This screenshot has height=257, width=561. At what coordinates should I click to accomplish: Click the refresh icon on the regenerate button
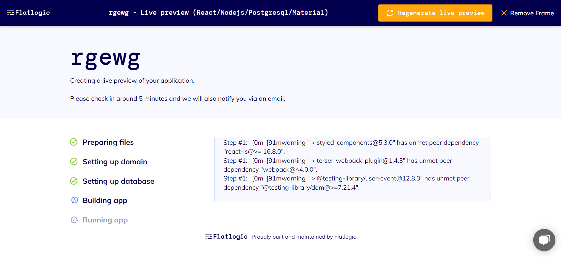click(390, 13)
